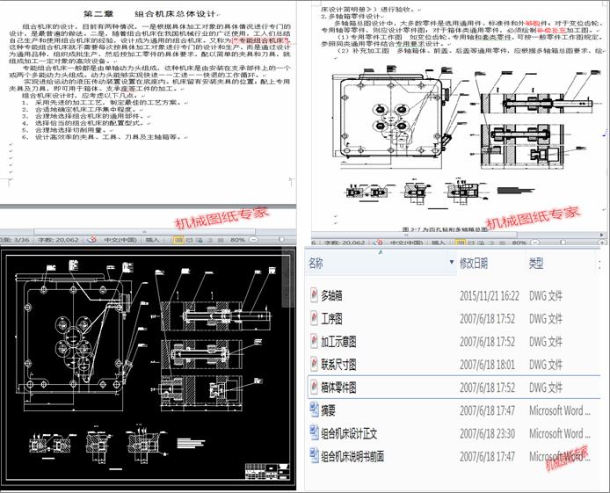
Task: Select Draft view in the left Word status bar
Action: pyautogui.click(x=220, y=240)
